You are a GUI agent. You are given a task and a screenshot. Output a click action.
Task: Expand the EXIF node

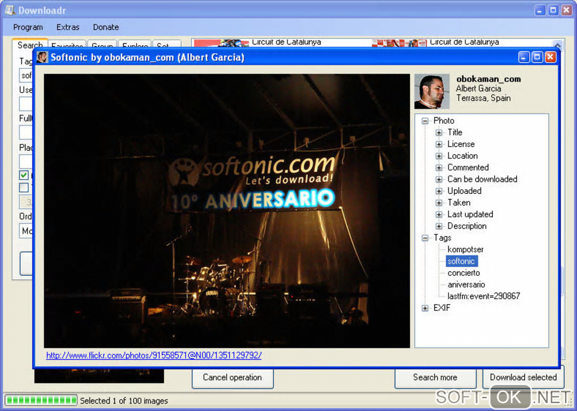425,308
